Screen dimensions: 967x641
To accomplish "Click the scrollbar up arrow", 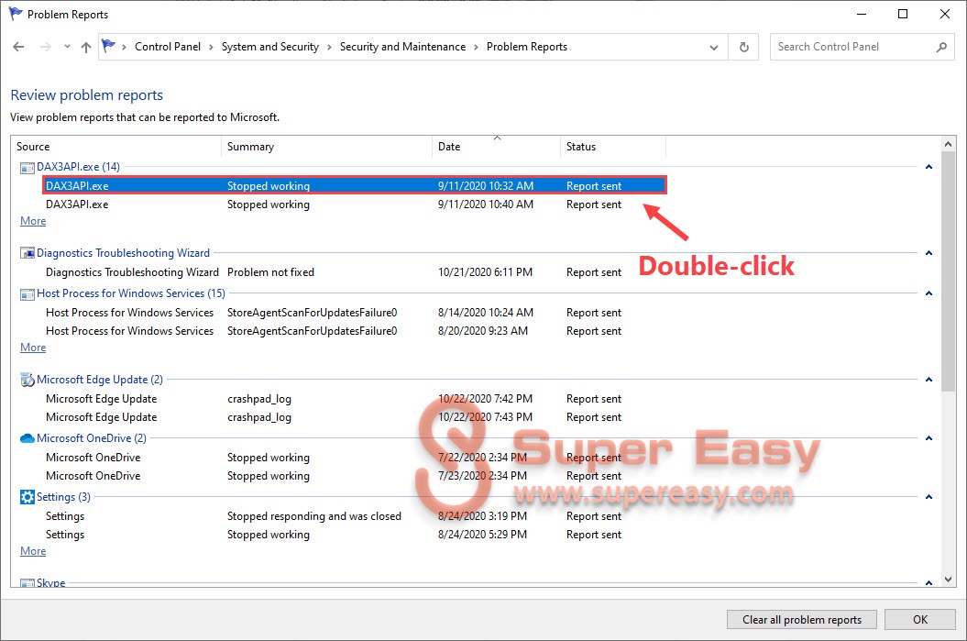I will 949,144.
